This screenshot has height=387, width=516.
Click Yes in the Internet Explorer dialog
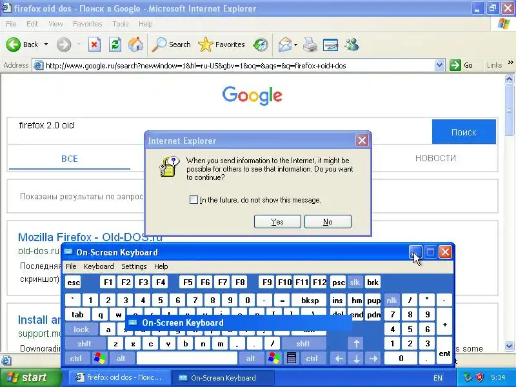pos(277,221)
